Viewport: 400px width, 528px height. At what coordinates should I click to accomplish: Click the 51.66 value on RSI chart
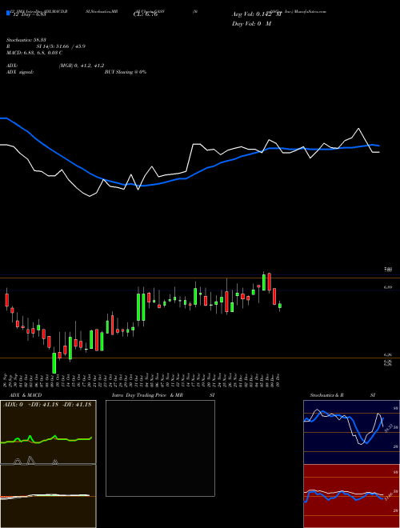coord(387,497)
